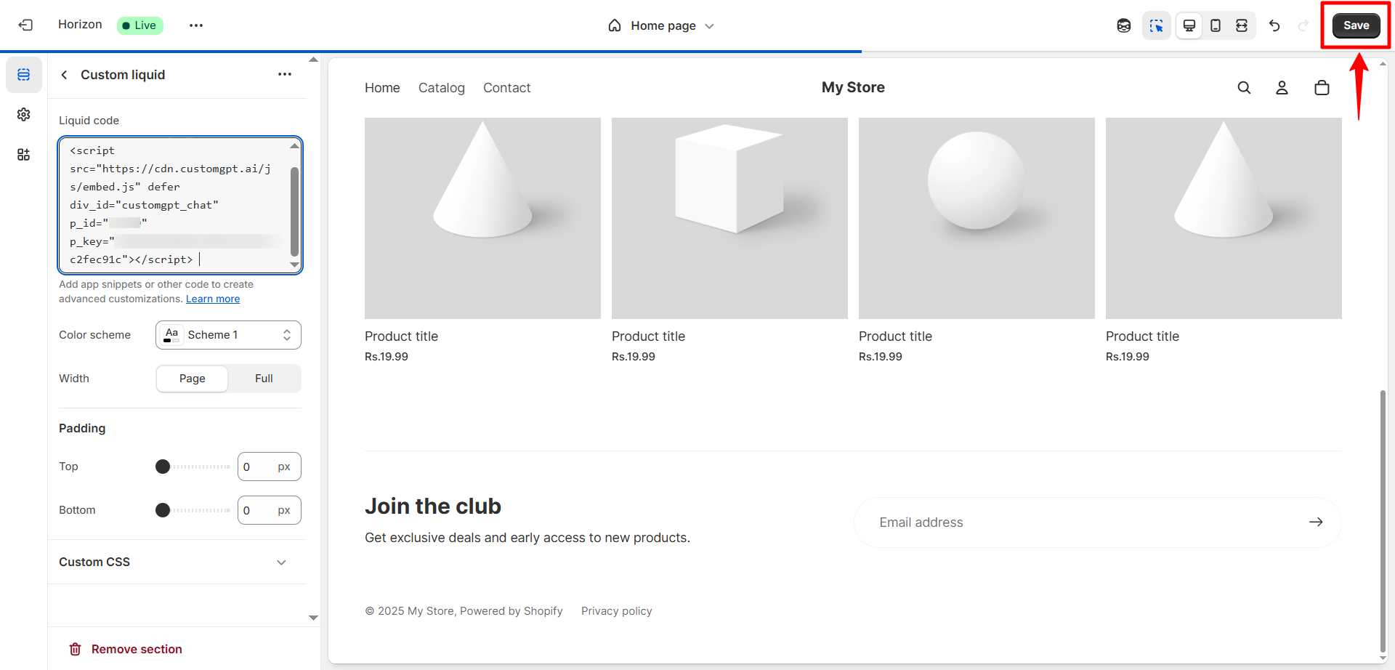Set the section width to Page
Screen dimensions: 1395x670
(193, 379)
